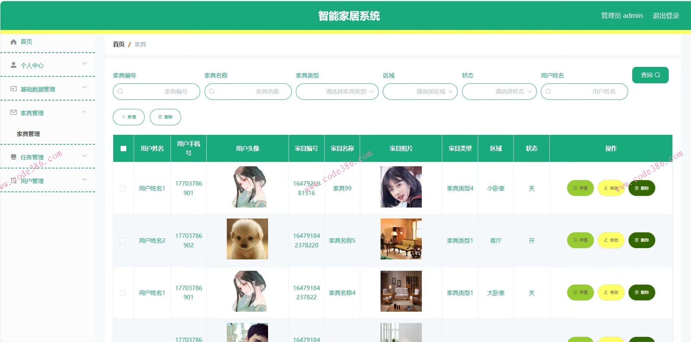Click the 首页 breadcrumb link
The width and height of the screenshot is (691, 342).
pos(118,44)
